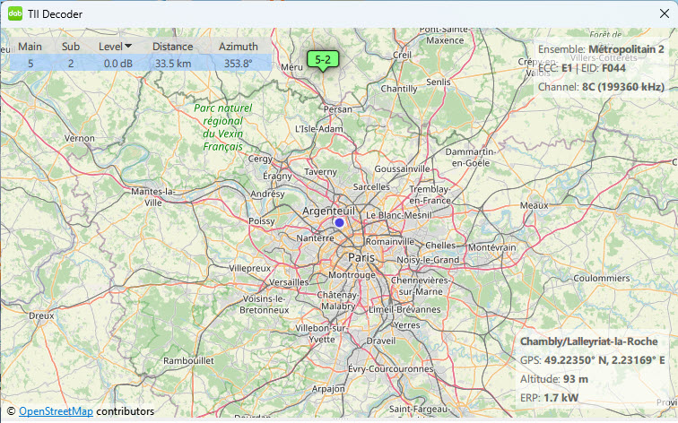The height and width of the screenshot is (423, 678).
Task: Click the L'Isle-Adam label on the map
Action: (x=319, y=129)
